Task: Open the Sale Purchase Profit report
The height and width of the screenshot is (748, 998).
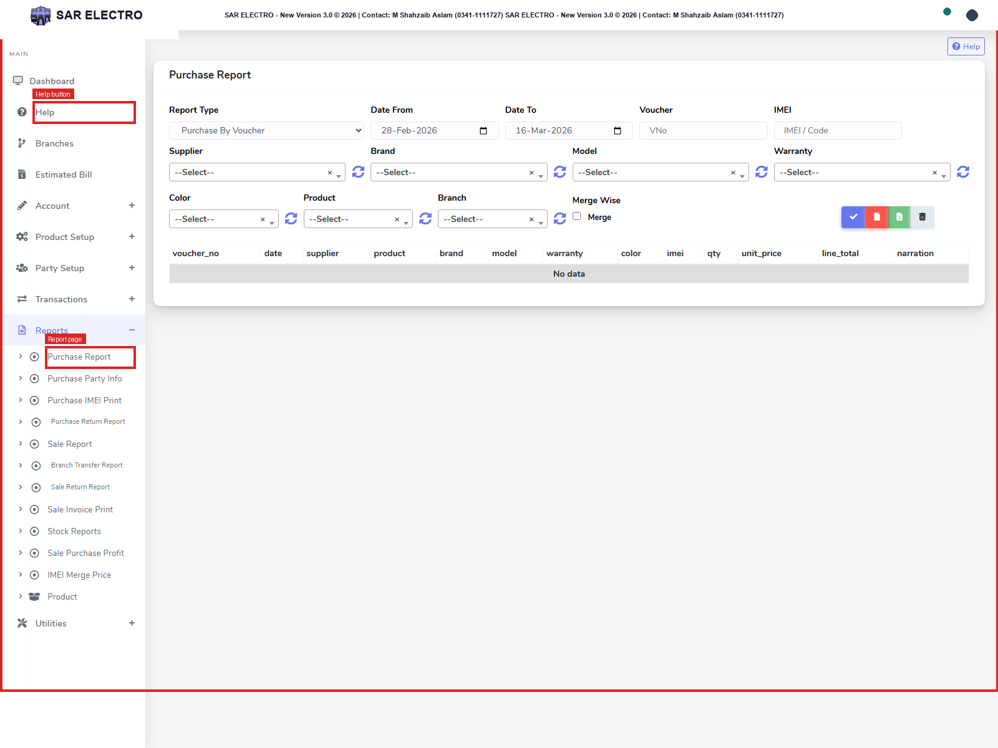Action: 86,553
